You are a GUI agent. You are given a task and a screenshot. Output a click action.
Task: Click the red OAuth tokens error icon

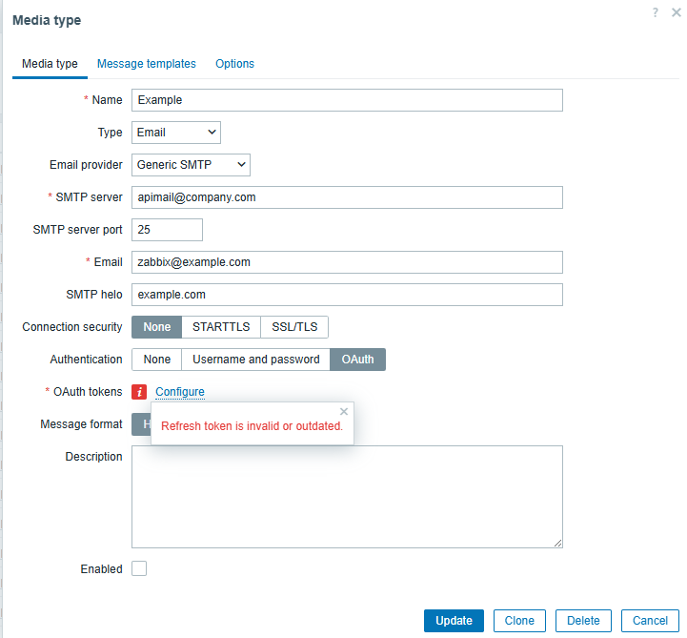139,392
